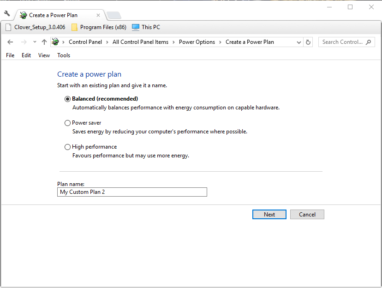
Task: Navigate to the Control Panel breadcrumb
Action: point(85,42)
